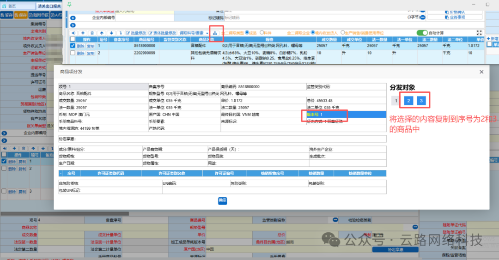Click the 业务事项 button
Image resolution: width=499 pixels, height=260 pixels.
455,18
